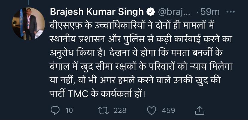Click the truncated @braj... handle
The height and width of the screenshot is (120, 248).
173,13
